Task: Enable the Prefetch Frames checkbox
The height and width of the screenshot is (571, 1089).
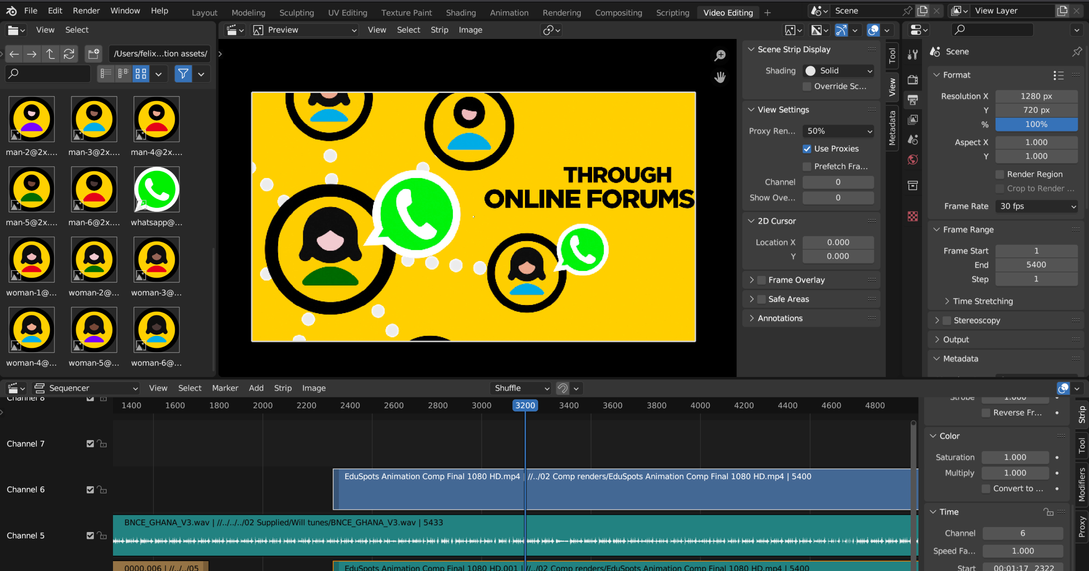Action: click(807, 167)
